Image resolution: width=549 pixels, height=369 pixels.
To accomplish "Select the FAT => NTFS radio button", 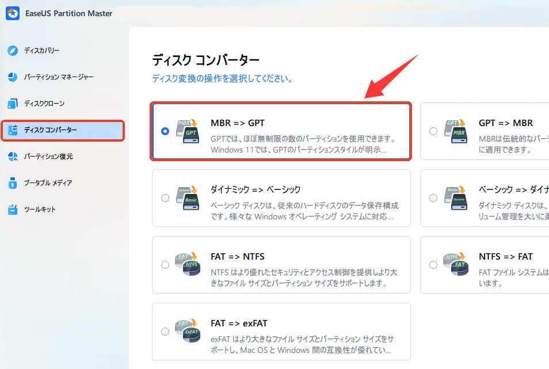I will pos(165,265).
